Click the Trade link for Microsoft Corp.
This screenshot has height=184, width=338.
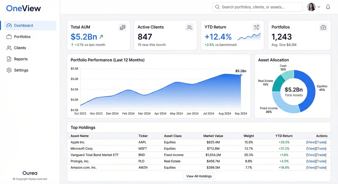(x=321, y=148)
